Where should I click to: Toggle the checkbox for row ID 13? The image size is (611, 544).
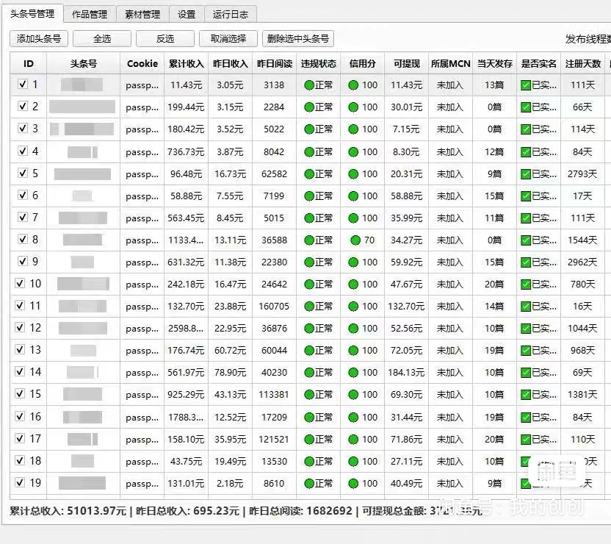point(20,349)
